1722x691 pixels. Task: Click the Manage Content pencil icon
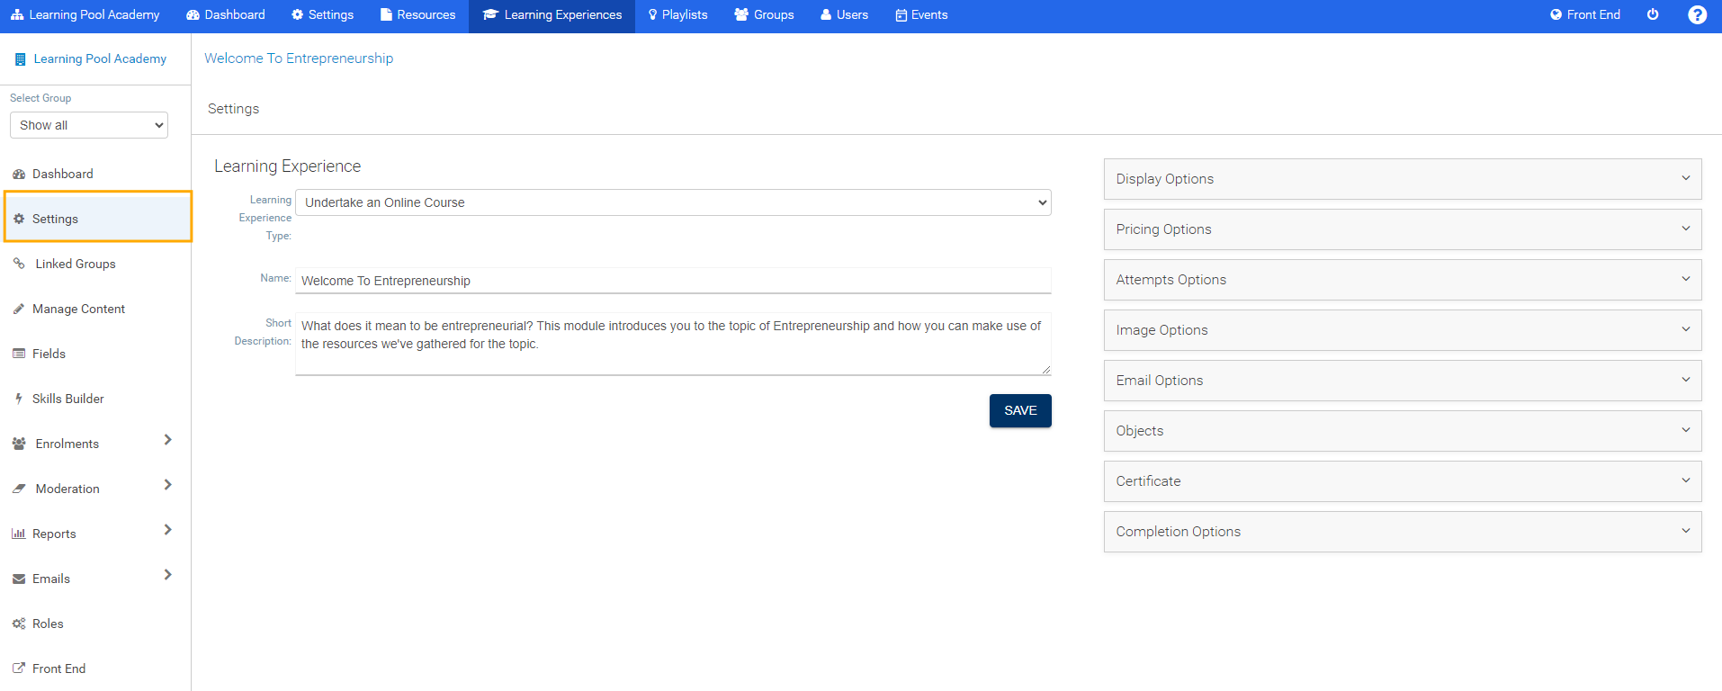point(19,309)
